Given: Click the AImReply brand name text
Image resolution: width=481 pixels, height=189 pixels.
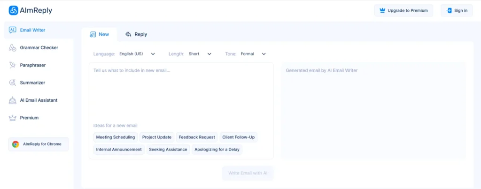Looking at the screenshot, I should (36, 10).
